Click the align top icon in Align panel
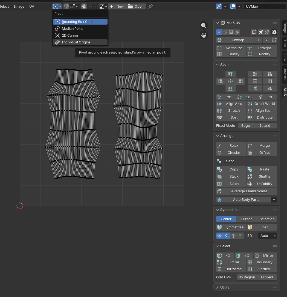The height and width of the screenshot is (297, 287). click(x=230, y=74)
